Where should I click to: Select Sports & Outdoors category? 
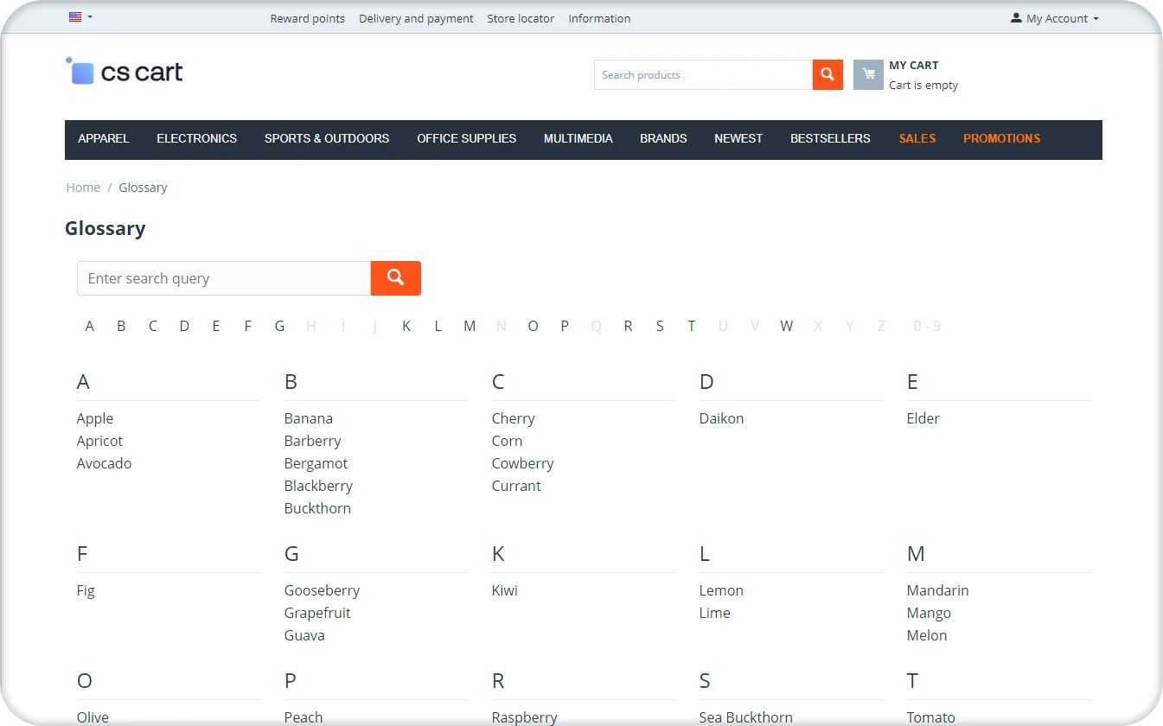pos(327,138)
